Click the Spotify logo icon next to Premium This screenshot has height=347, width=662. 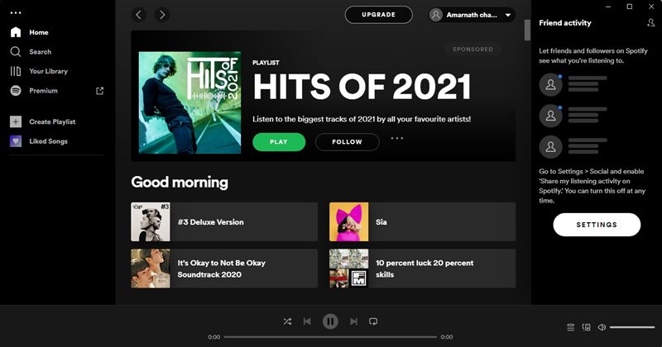pyautogui.click(x=16, y=91)
